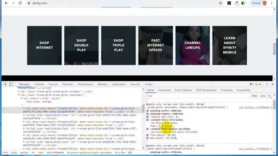Click the Shop Internet promo tile
This screenshot has width=278, height=156.
tap(44, 45)
